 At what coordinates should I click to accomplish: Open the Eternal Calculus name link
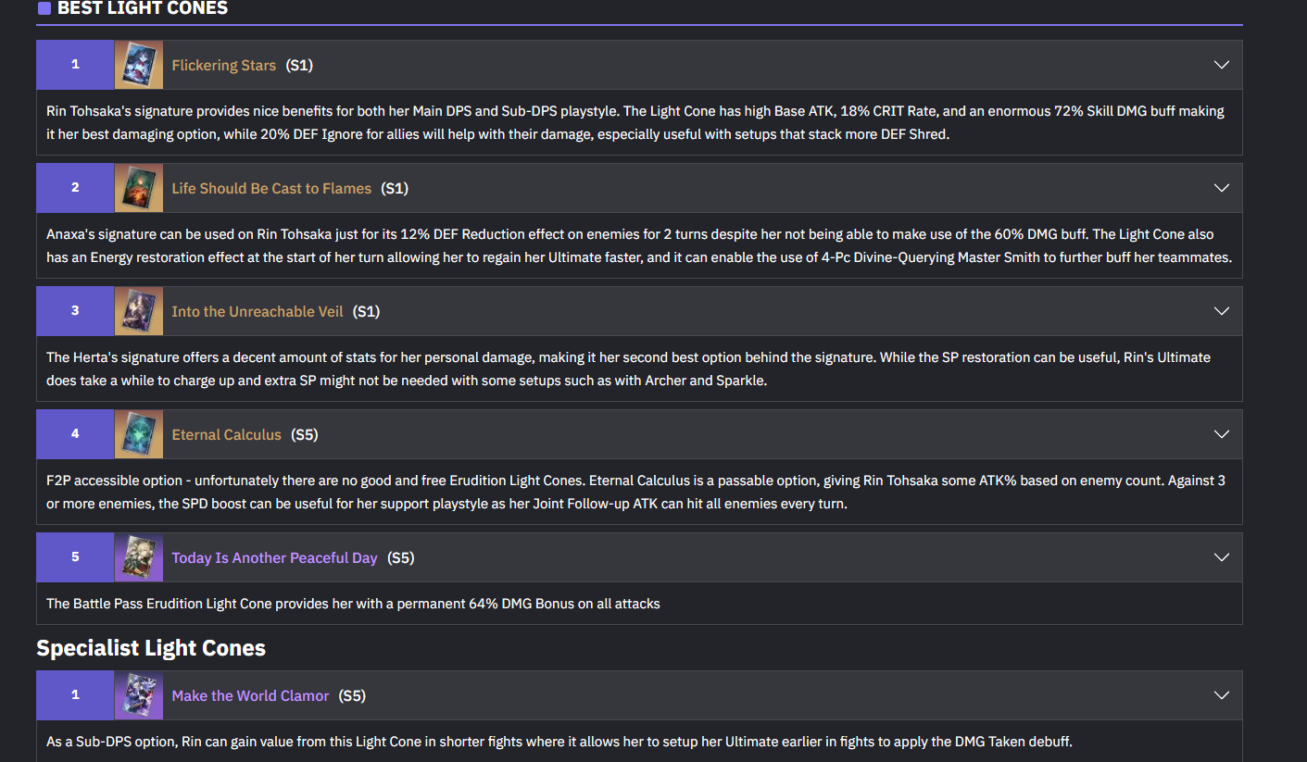226,434
